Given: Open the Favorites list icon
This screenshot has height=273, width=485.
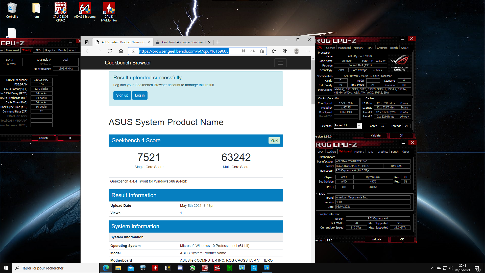Looking at the screenshot, I should [x=274, y=51].
